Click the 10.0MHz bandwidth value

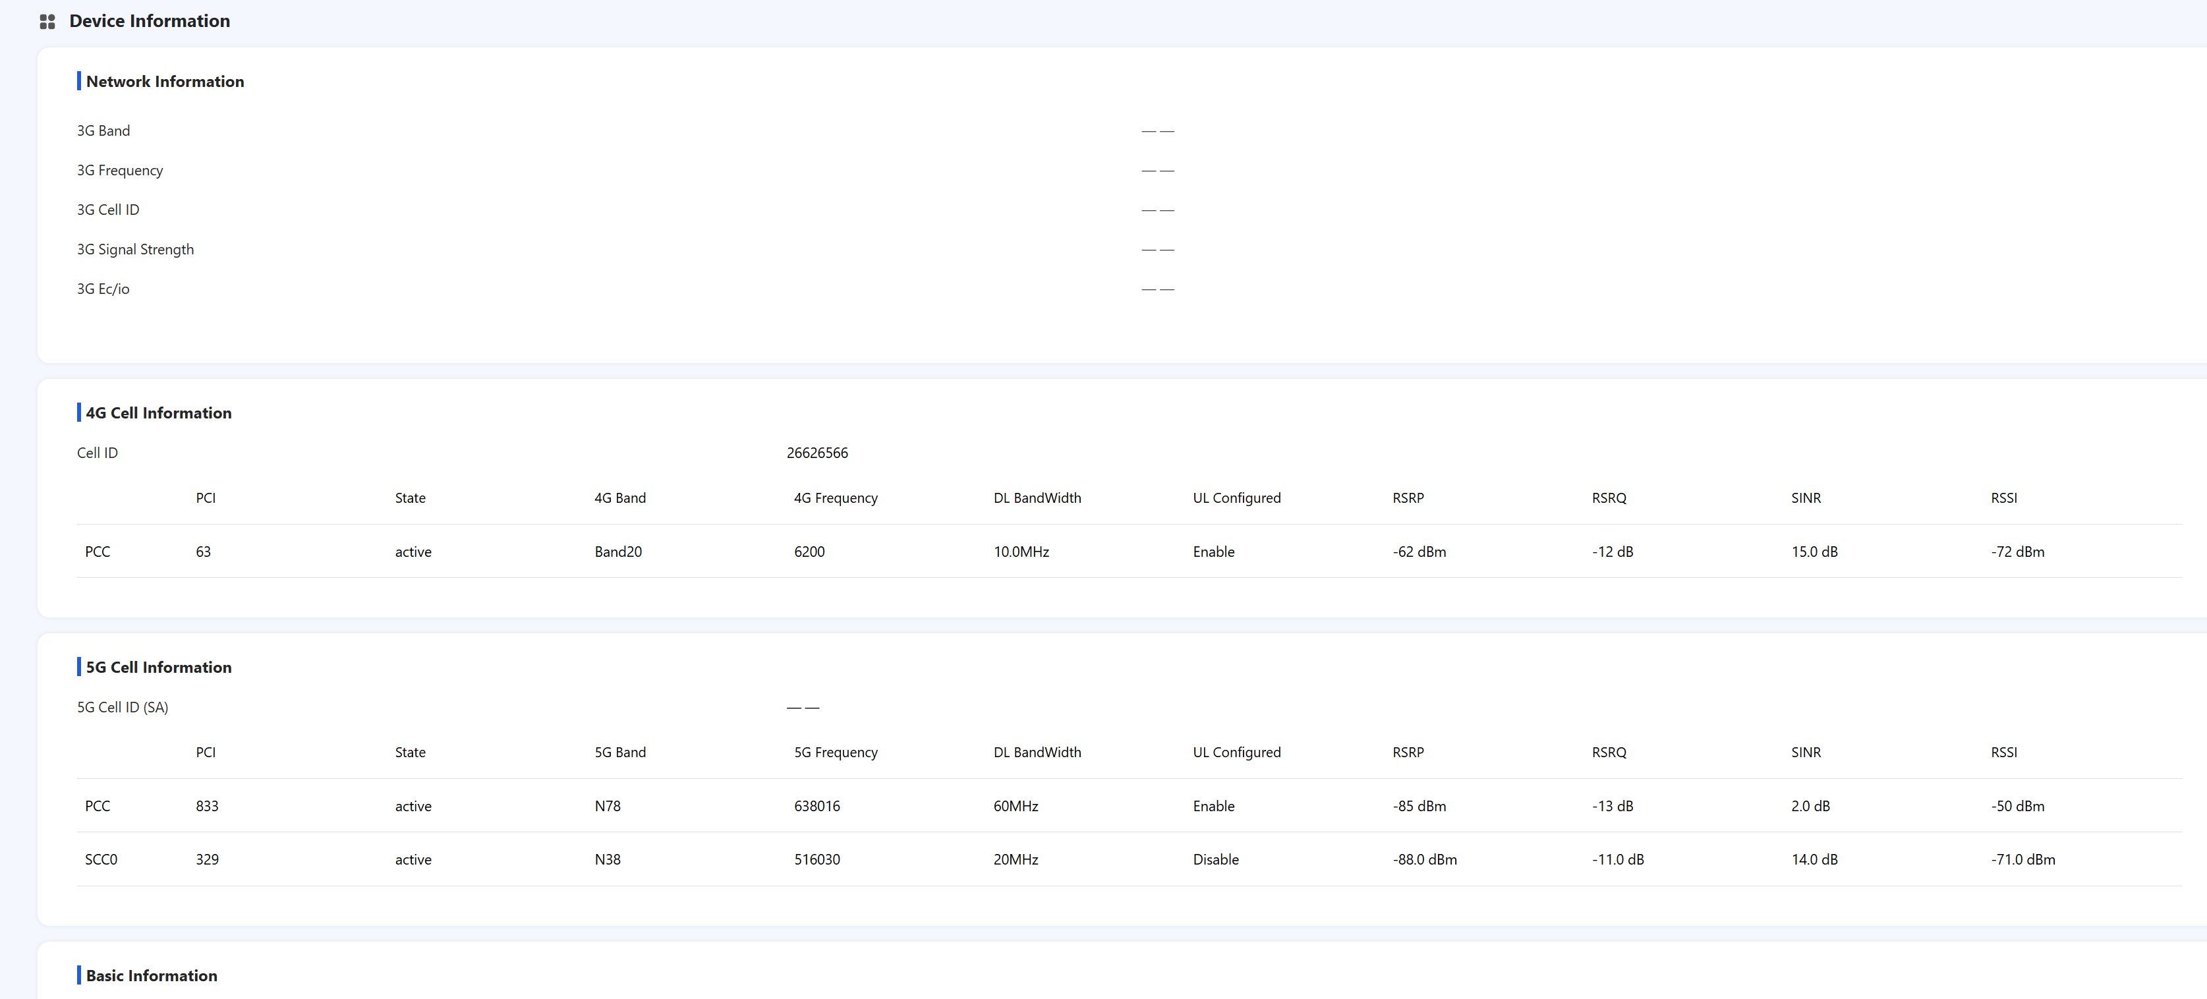1020,552
